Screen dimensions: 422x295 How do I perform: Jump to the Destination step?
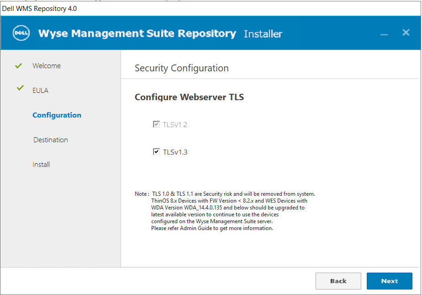(x=51, y=140)
